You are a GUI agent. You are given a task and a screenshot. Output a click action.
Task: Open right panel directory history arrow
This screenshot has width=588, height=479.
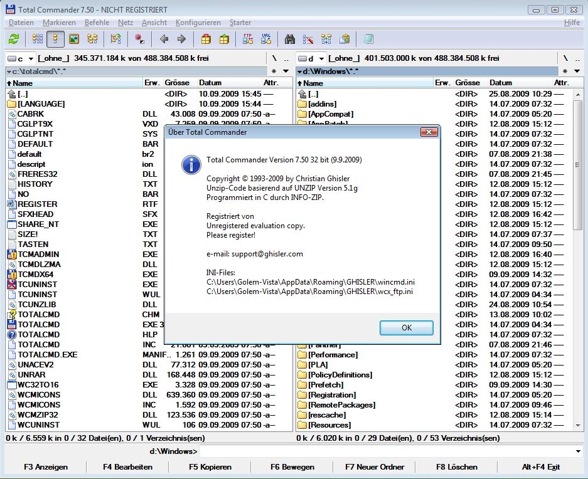pos(577,71)
